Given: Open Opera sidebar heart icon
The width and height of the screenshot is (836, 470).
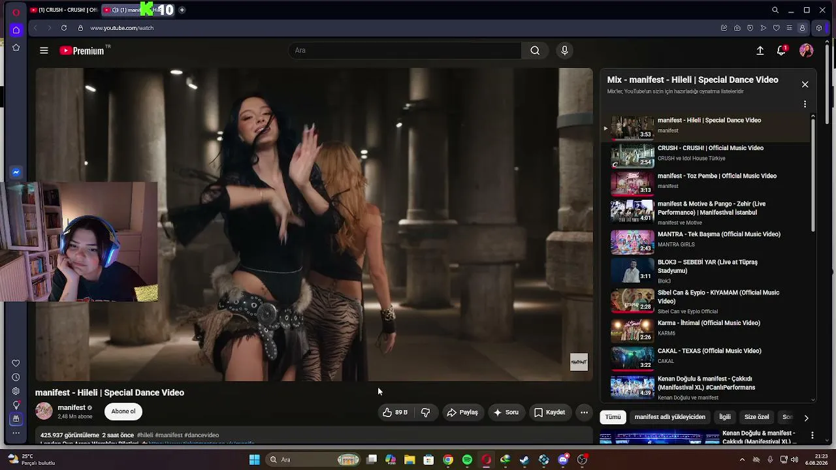Looking at the screenshot, I should pos(16,364).
